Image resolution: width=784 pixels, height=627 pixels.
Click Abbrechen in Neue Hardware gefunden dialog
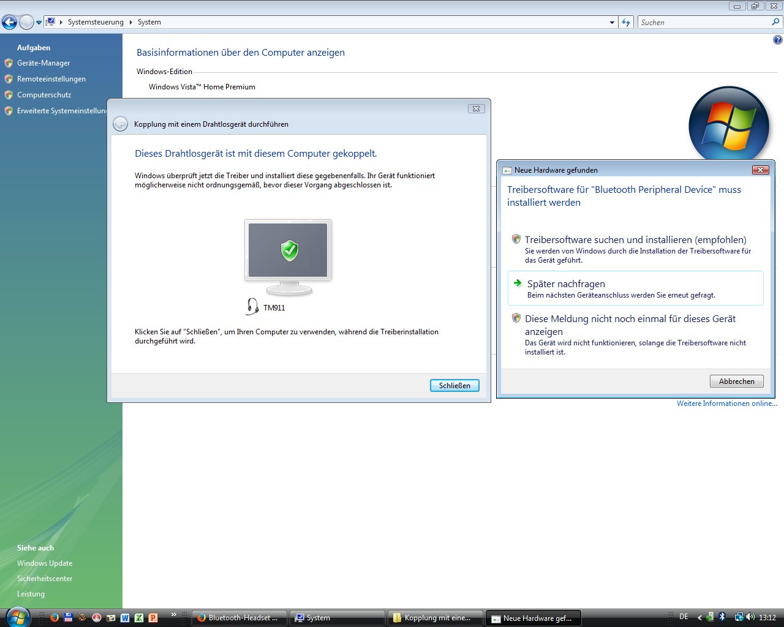tap(737, 381)
